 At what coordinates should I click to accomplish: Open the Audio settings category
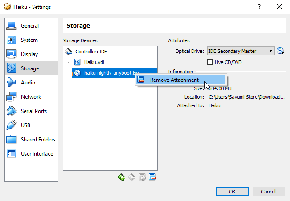(28, 83)
